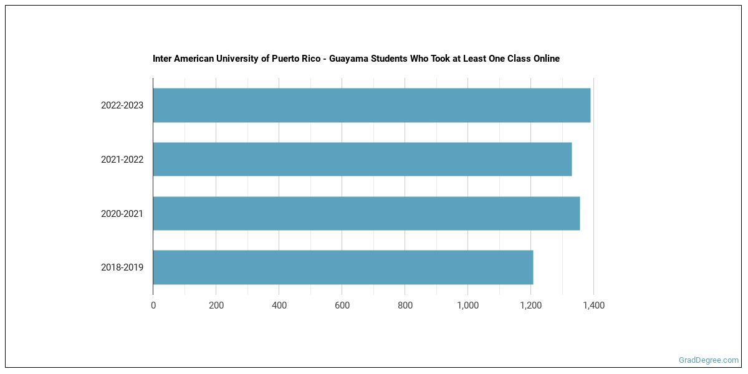Viewport: 748px width, 374px height.
Task: Click the 1,400 tick label
Action: click(593, 305)
